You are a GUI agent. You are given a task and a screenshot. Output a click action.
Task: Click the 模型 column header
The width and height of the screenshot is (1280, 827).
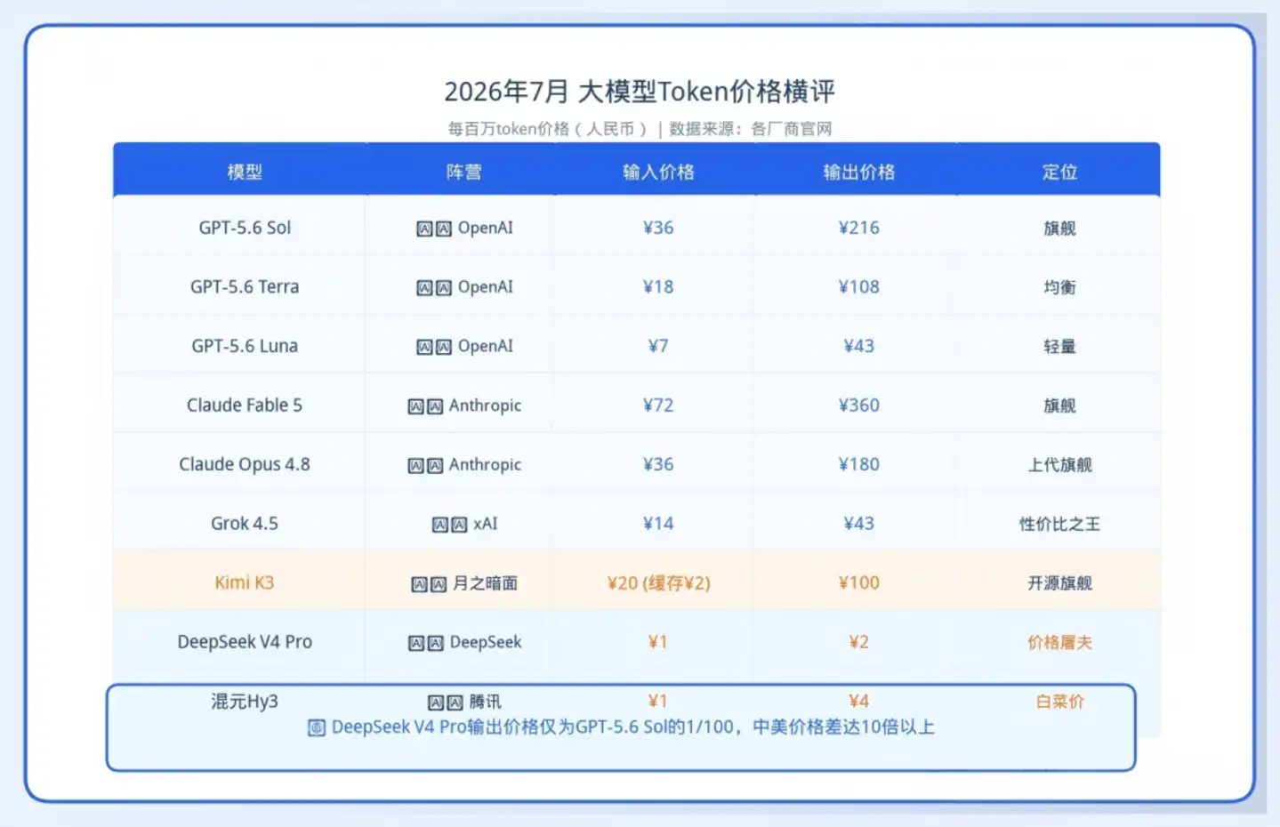point(245,172)
